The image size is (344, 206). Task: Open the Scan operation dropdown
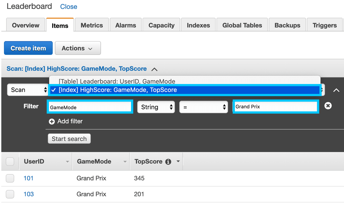pos(28,90)
